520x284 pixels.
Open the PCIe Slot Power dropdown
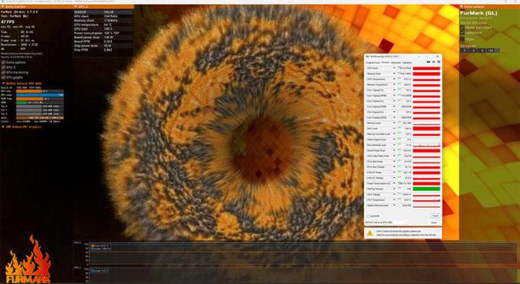394,161
